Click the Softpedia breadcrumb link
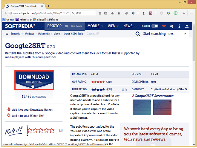 pos(15,34)
